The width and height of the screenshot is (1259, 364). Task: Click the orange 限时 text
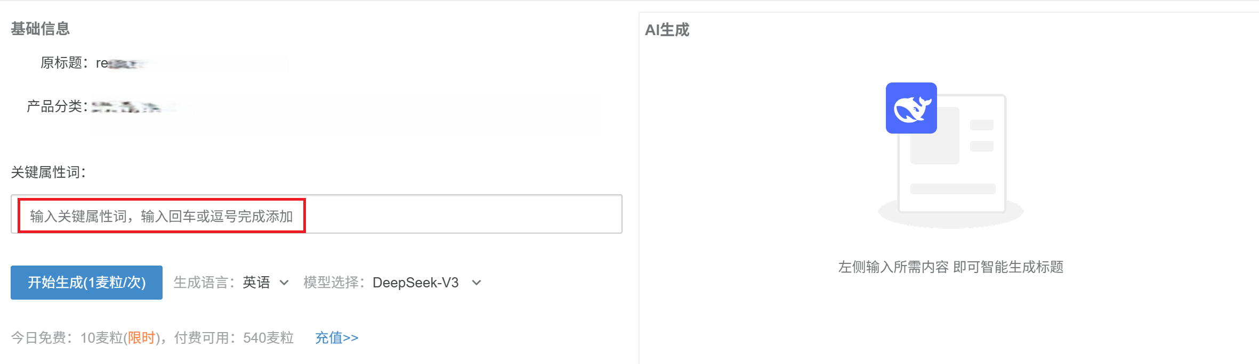(141, 338)
